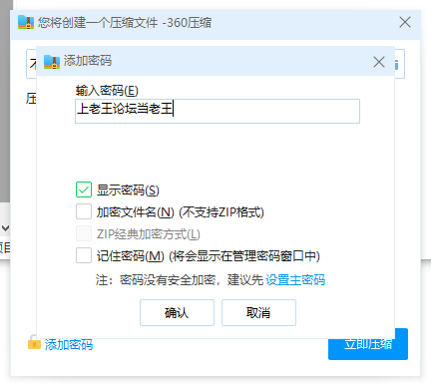Screen dimensions: 431x386
Task: Enable the 加密文件名(N) checkbox
Action: pos(84,211)
